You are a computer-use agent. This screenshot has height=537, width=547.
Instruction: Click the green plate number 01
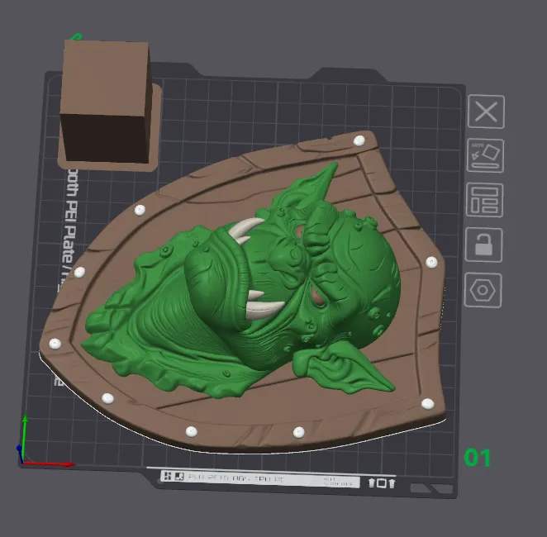pyautogui.click(x=478, y=458)
